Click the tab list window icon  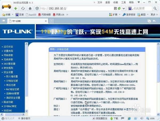coord(149,21)
